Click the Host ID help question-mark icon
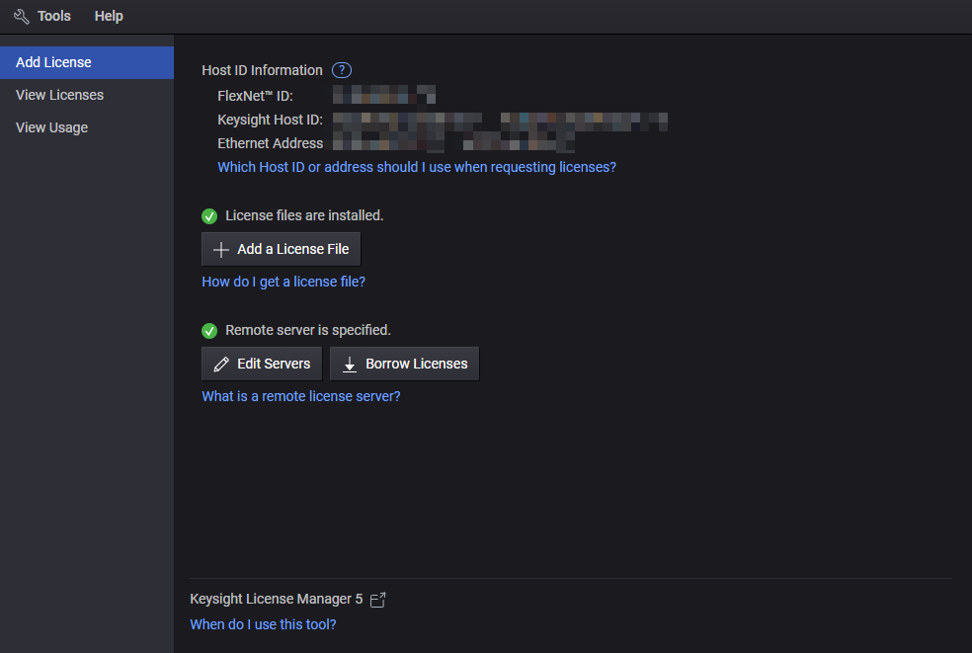This screenshot has width=972, height=653. [342, 70]
